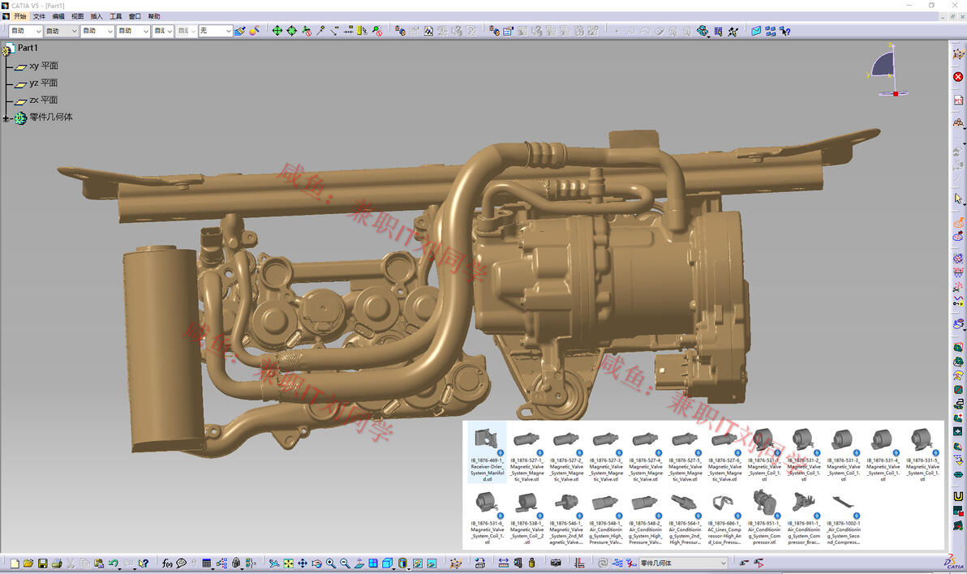Click the paintbrush icon in graphic properties toolbar

click(x=239, y=31)
